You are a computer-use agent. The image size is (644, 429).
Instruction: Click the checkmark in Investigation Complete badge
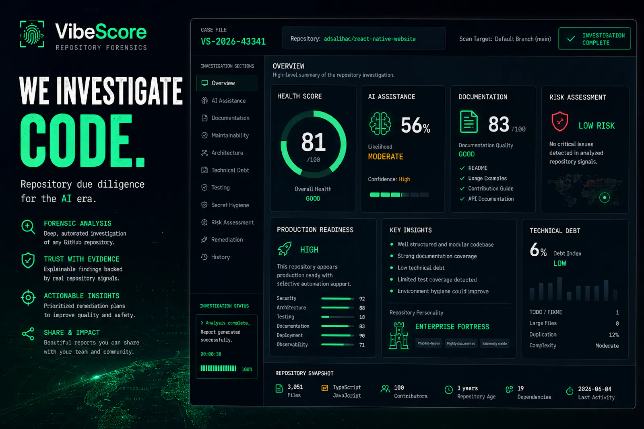[571, 39]
